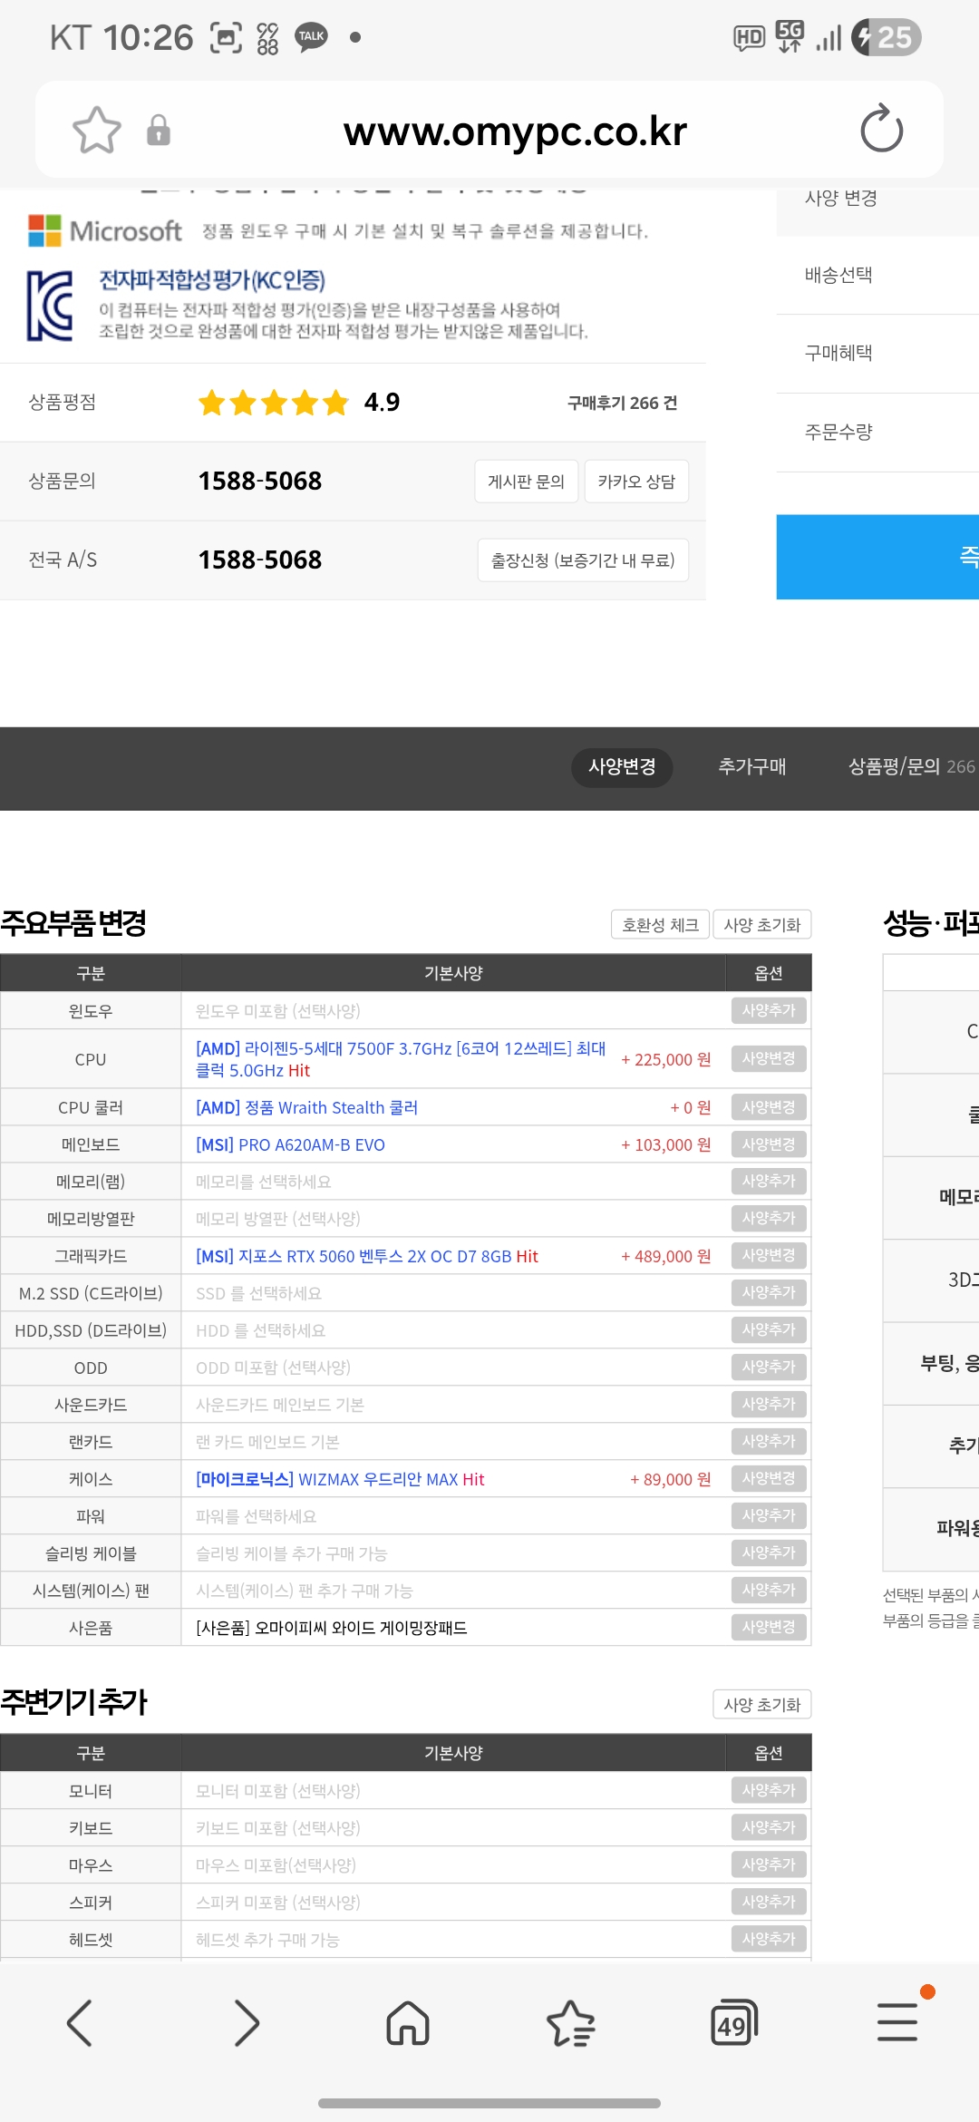Image resolution: width=979 pixels, height=2122 pixels.
Task: Add option for 헤드셋 row
Action: point(769,1939)
